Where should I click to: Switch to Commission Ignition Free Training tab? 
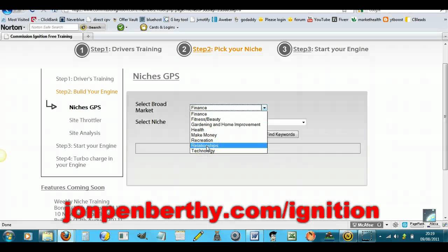42,36
